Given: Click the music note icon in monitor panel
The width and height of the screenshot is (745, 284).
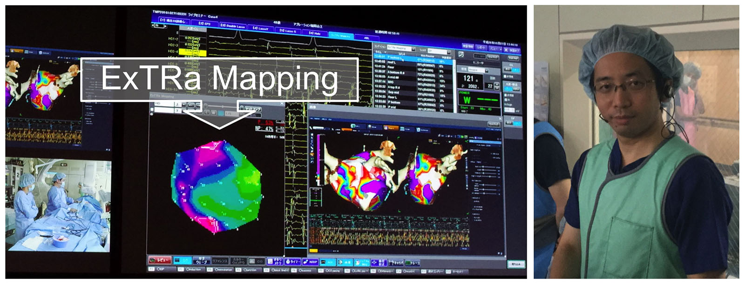Looking at the screenshot, I should [x=461, y=55].
